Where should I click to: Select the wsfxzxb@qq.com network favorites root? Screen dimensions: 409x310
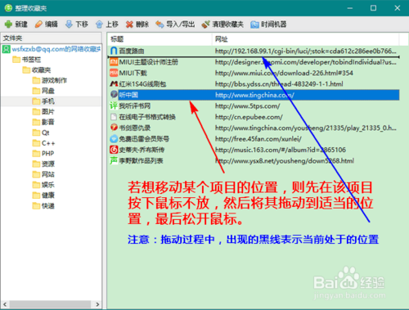pyautogui.click(x=52, y=49)
